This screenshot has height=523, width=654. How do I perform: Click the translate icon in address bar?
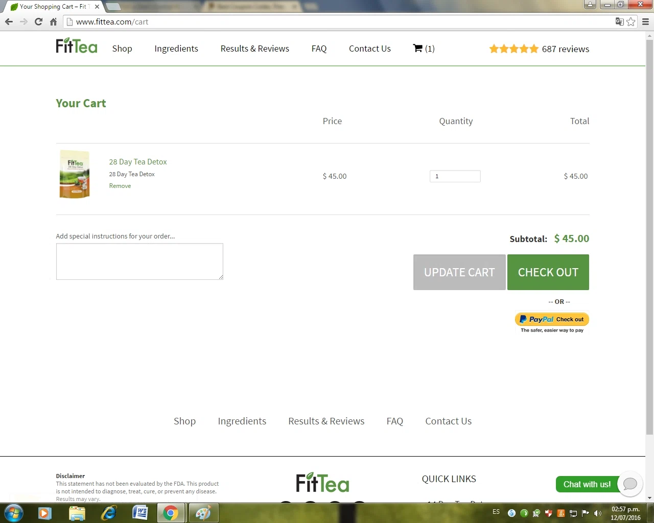coord(619,21)
